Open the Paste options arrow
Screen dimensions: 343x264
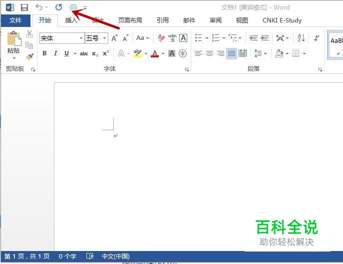[x=14, y=58]
